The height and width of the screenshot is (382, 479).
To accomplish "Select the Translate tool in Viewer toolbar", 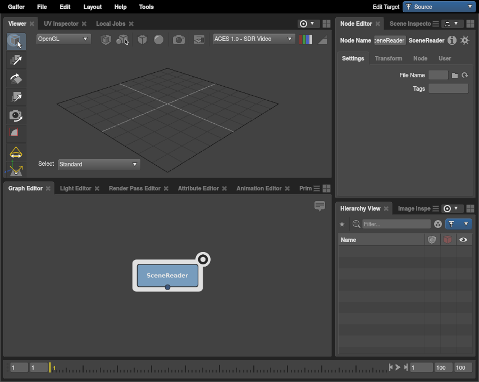I will 16,60.
